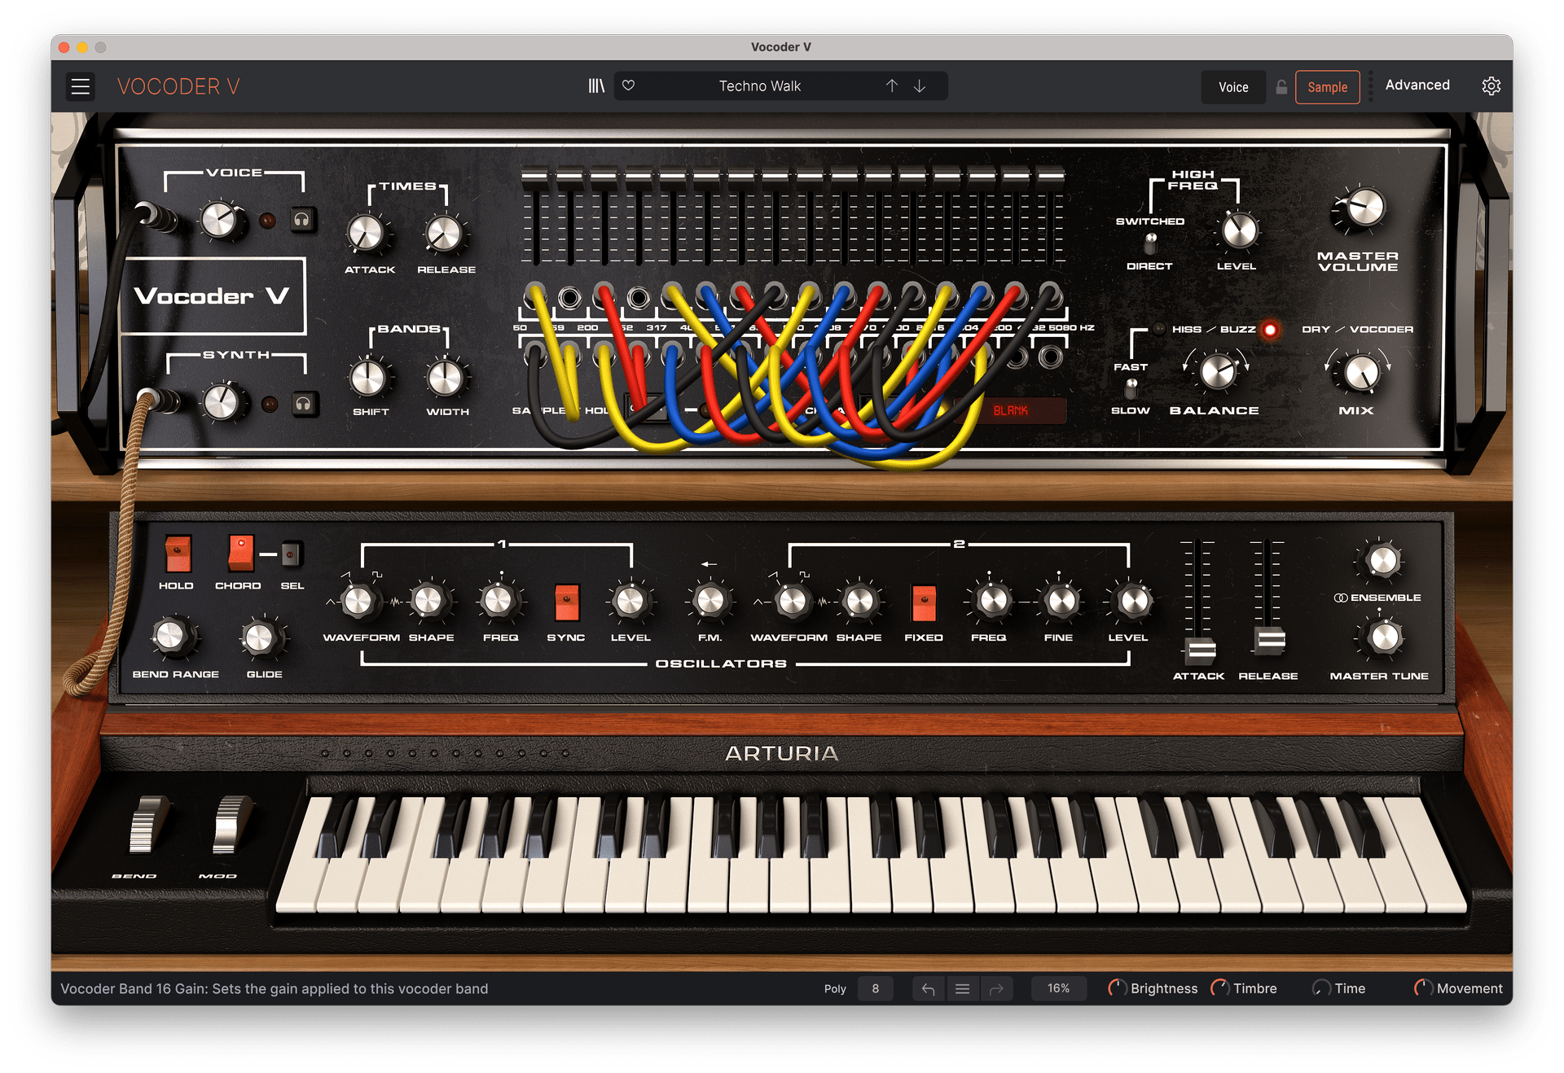Click the Times Attack knob
The height and width of the screenshot is (1073, 1564).
[367, 234]
